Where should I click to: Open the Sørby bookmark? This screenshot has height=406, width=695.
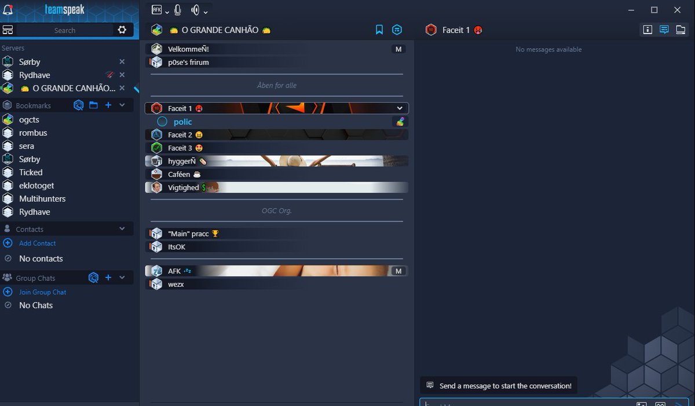click(30, 160)
